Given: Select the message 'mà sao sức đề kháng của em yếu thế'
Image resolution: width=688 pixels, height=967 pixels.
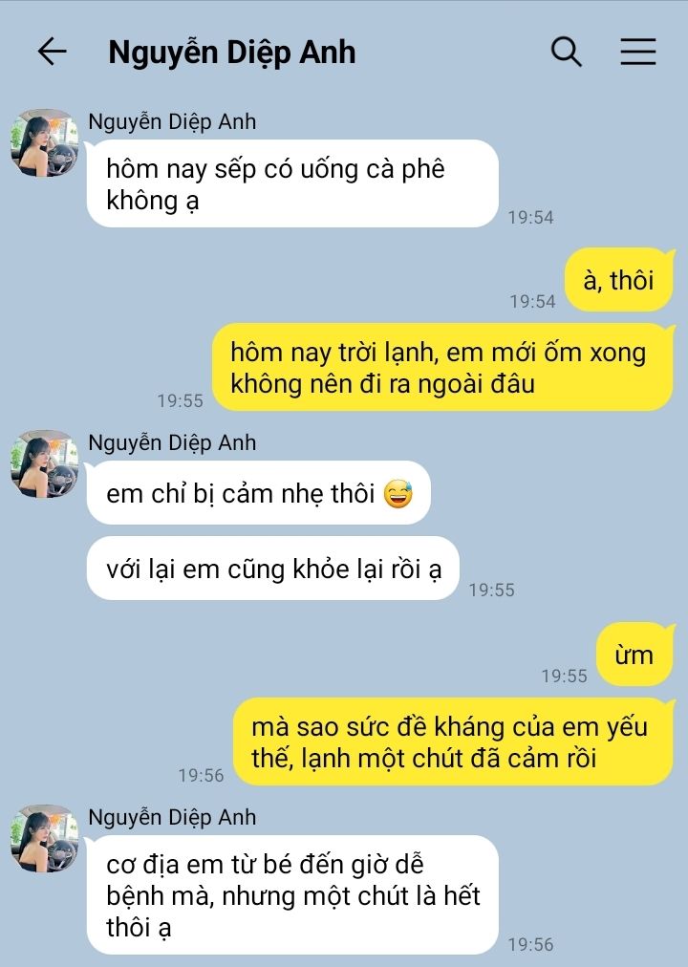Looking at the screenshot, I should point(454,741).
